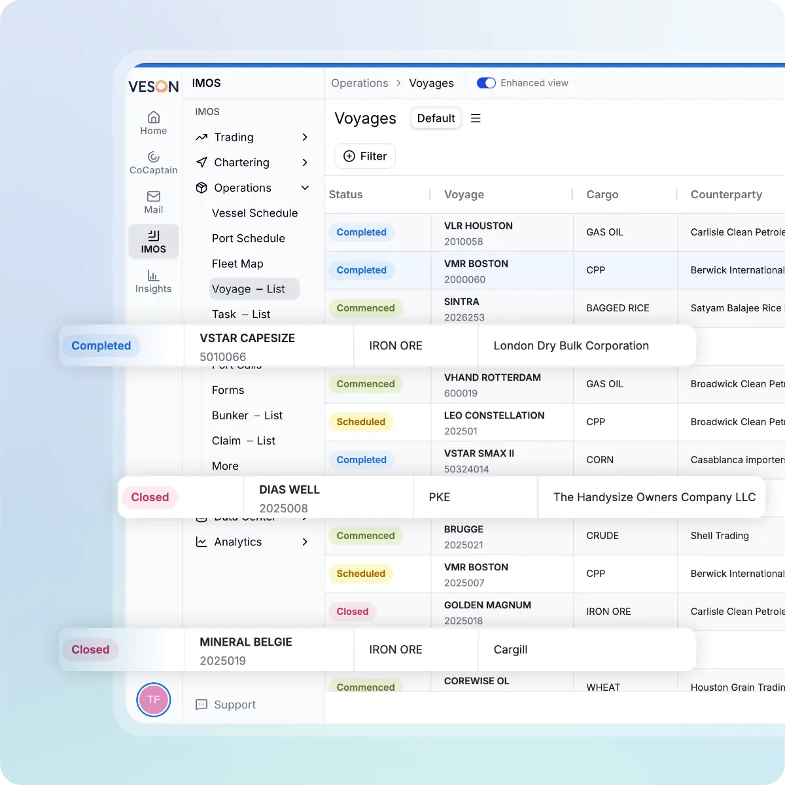Click BAGGED RICE cargo cell
The height and width of the screenshot is (785, 785).
[x=618, y=308]
